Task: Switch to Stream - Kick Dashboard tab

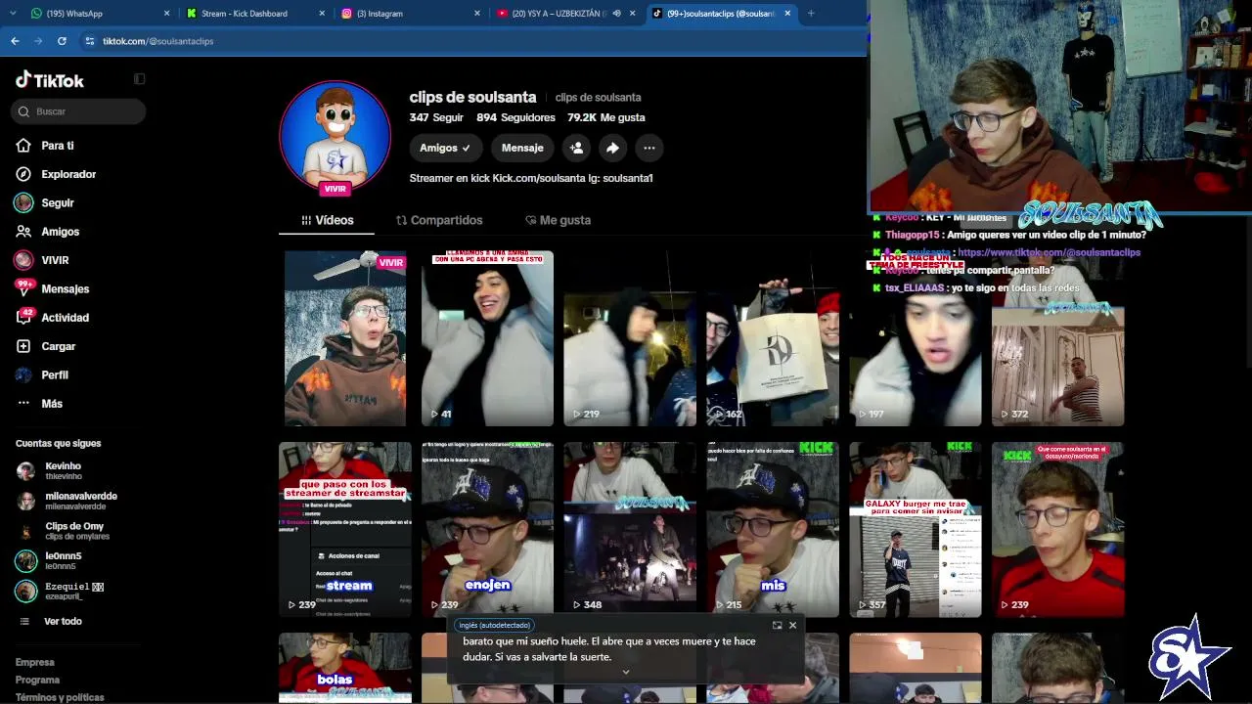Action: tap(255, 14)
